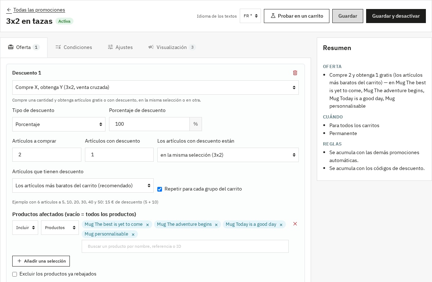Switch to the Visualización tab
The image size is (432, 282).
click(x=172, y=48)
